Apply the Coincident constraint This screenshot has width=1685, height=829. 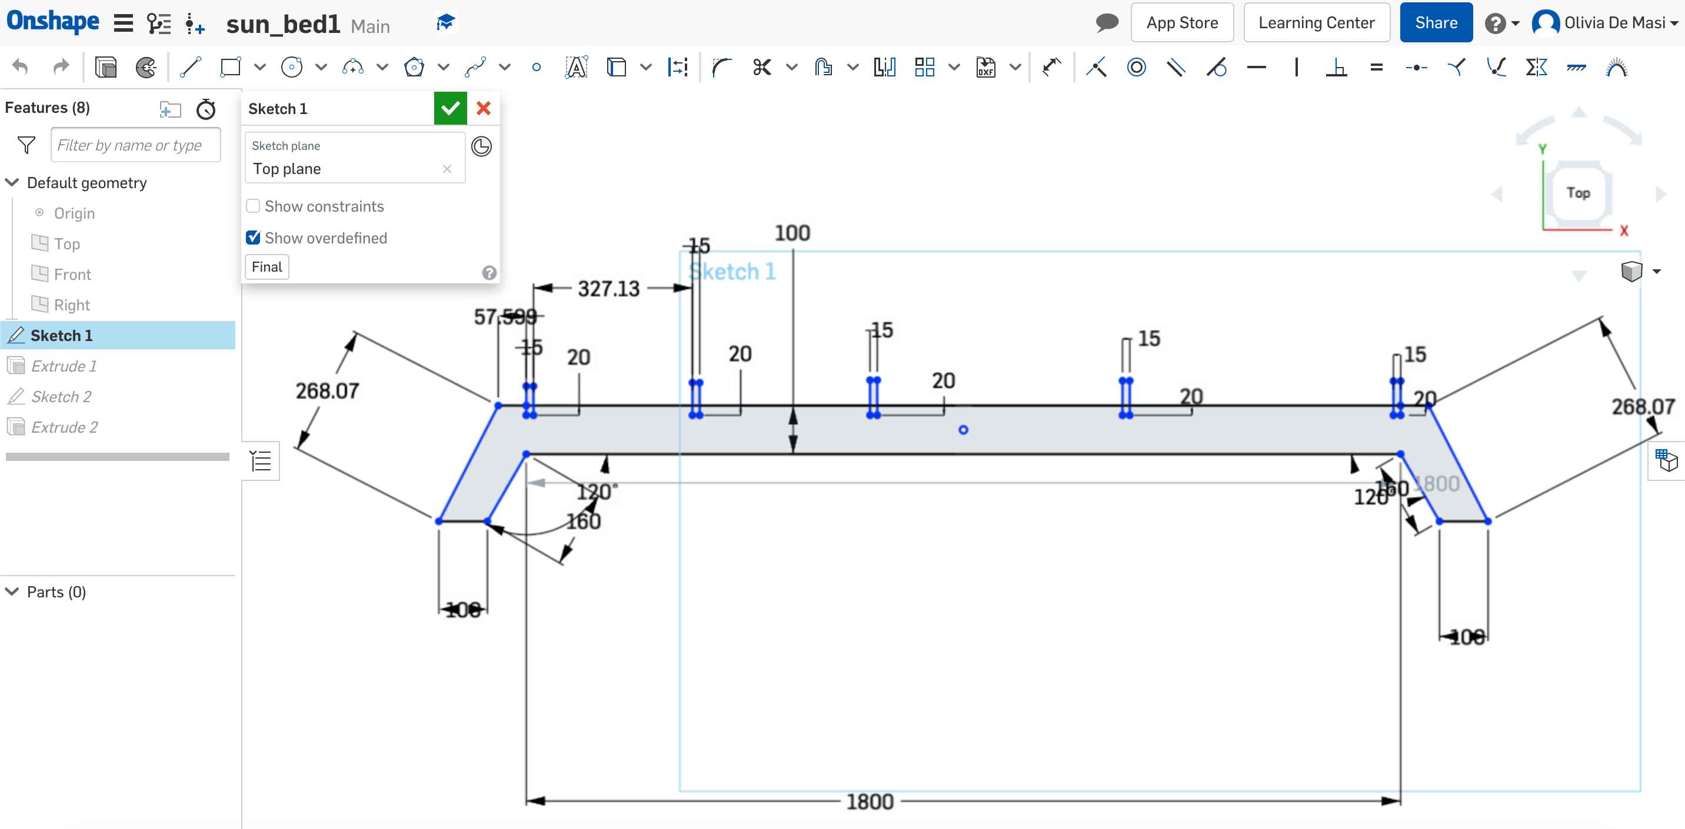click(x=1096, y=66)
